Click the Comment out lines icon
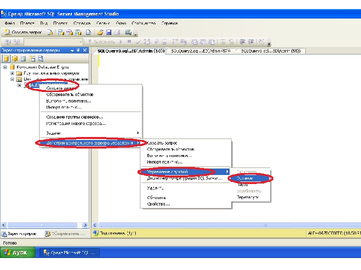Viewport: 361px width, 270px height. (x=223, y=42)
